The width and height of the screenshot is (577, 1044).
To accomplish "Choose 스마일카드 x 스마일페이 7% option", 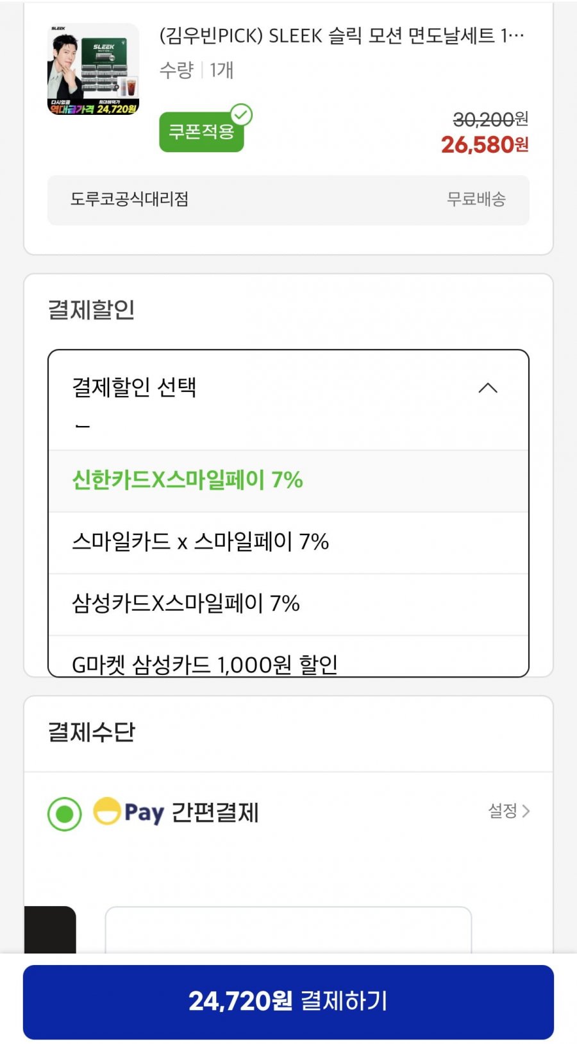I will pyautogui.click(x=200, y=542).
